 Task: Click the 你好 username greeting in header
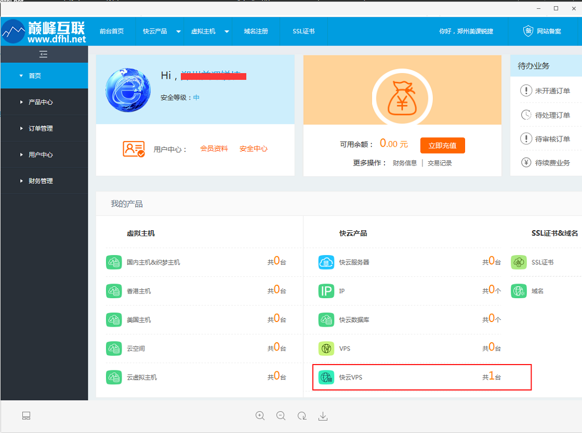coord(466,32)
